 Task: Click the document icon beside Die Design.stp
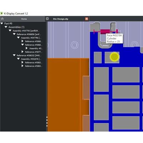coord(47,19)
